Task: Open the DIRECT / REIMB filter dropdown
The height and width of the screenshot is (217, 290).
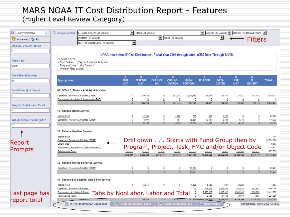Action: 265,33
